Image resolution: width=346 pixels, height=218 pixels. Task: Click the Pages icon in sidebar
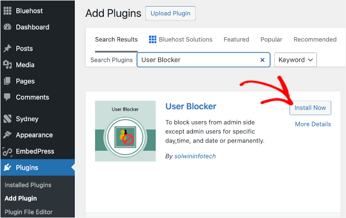7,81
